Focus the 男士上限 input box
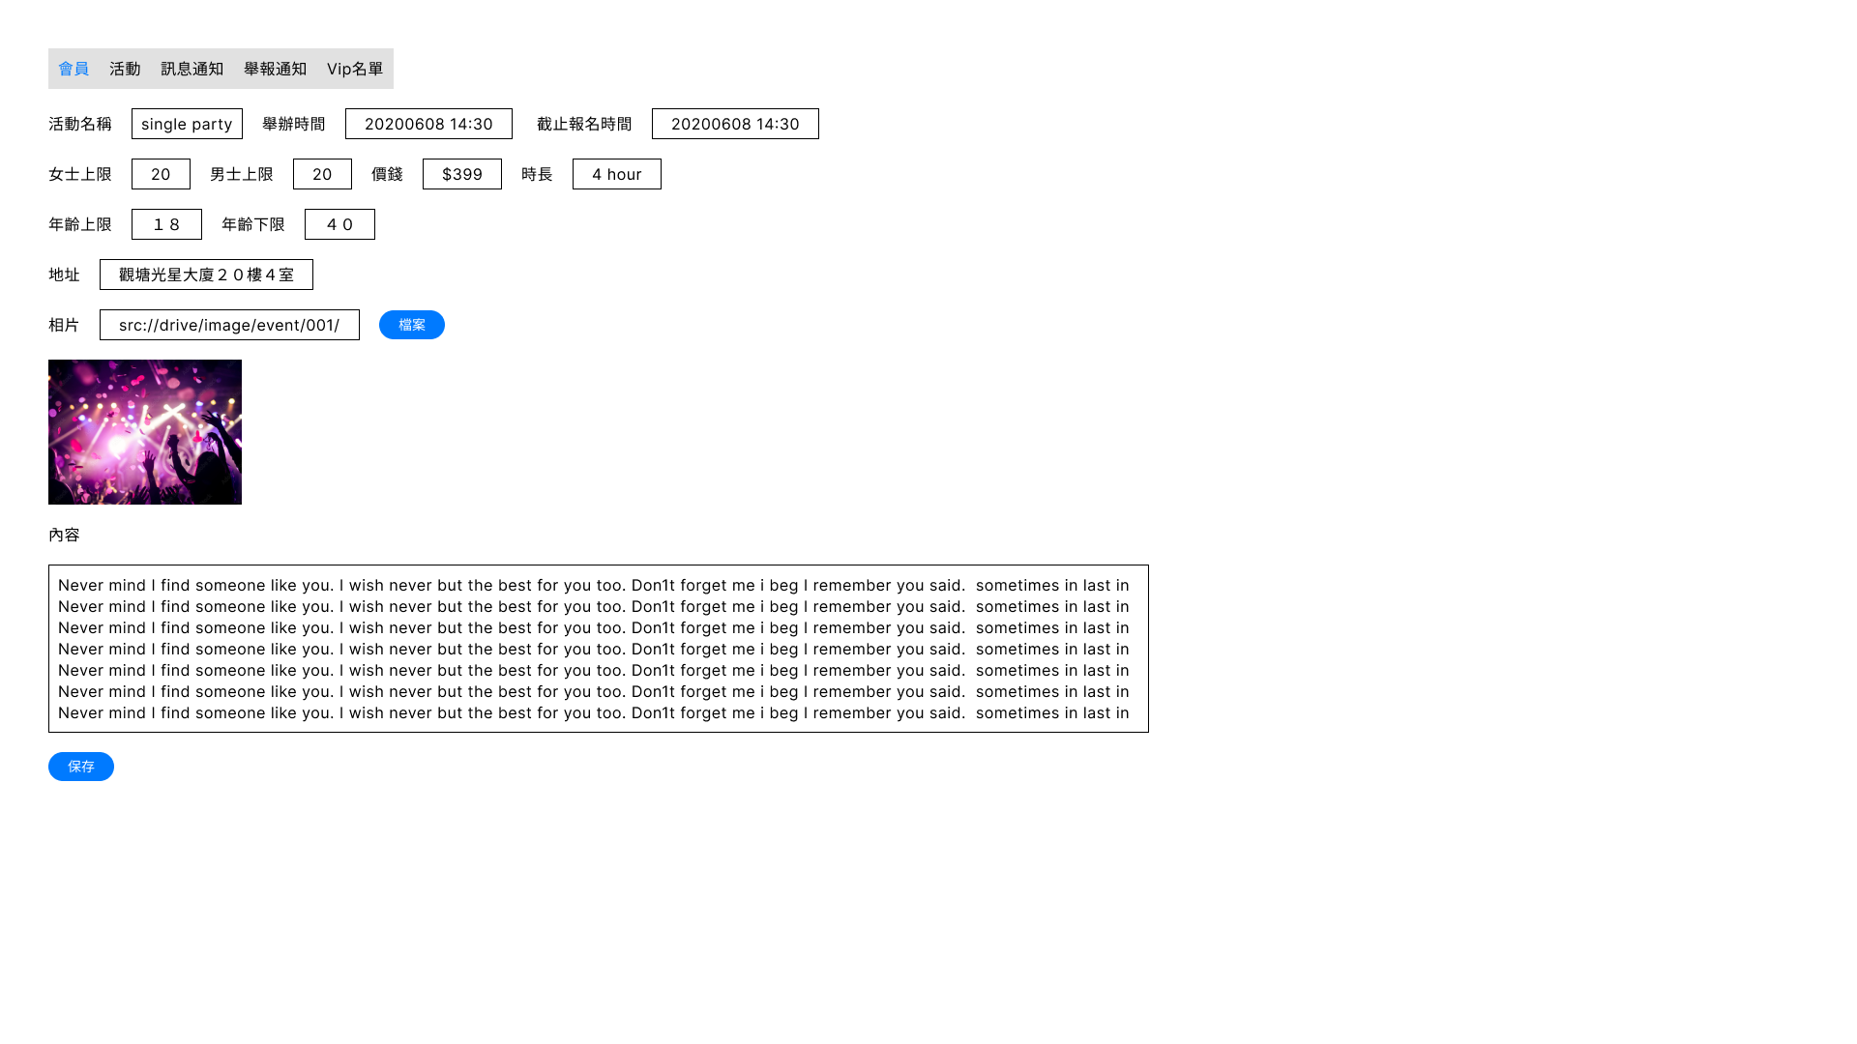The height and width of the screenshot is (1044, 1857). pyautogui.click(x=322, y=174)
